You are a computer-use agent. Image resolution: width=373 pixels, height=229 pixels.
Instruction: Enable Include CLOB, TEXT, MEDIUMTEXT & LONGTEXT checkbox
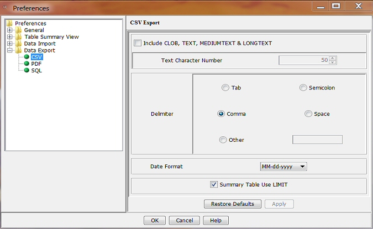[x=138, y=43]
